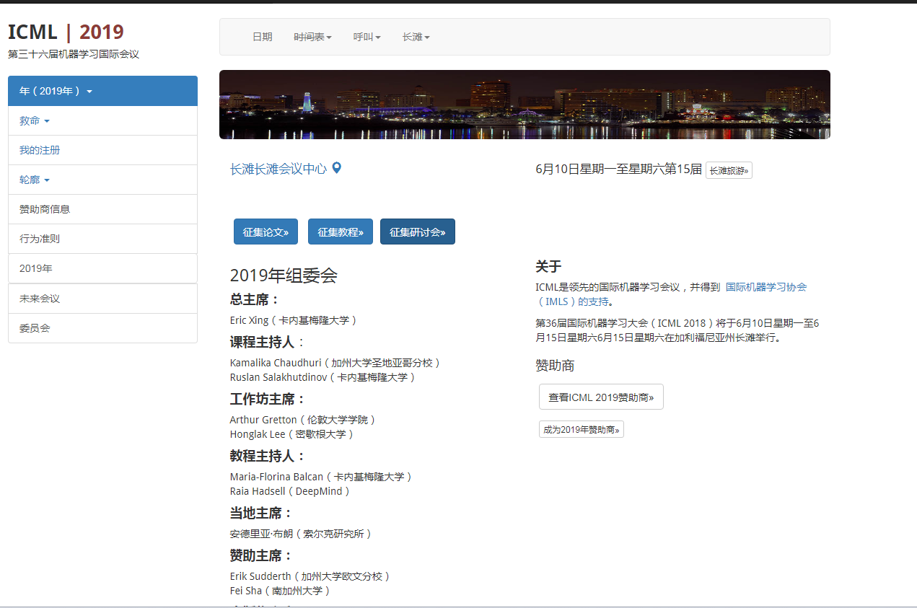Screen dimensions: 917x608
Task: Click 成为2019年赞助商» button
Action: [581, 429]
